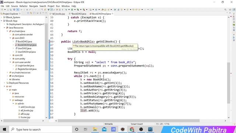Screen dimensions: 236x133
Task: Expand the EBook_System project node
Action: 1,17
